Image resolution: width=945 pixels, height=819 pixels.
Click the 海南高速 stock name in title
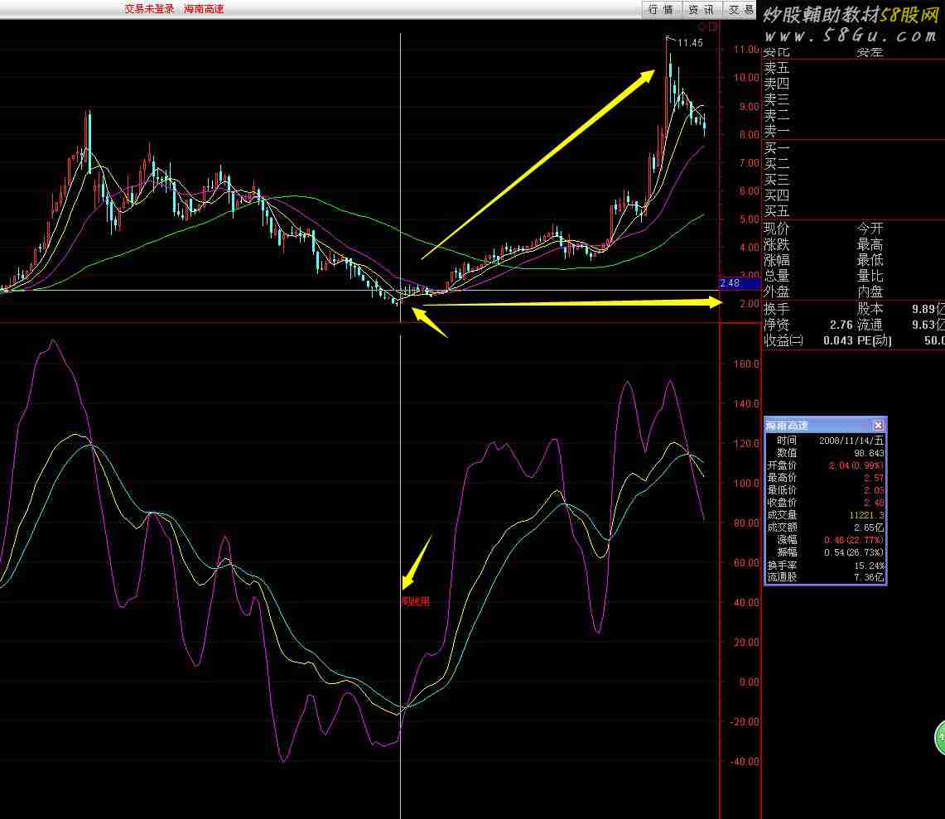click(x=204, y=9)
